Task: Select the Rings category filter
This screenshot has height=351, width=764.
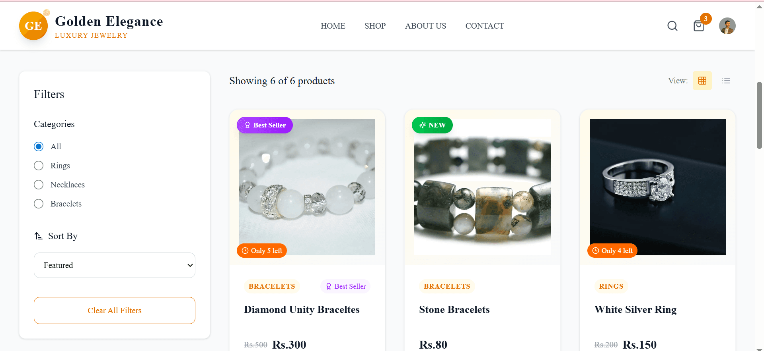Action: [x=39, y=166]
